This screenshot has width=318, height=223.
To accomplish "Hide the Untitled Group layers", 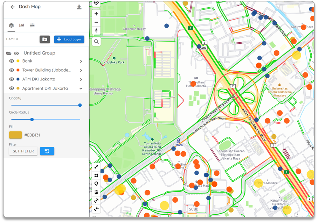I will pyautogui.click(x=16, y=53).
